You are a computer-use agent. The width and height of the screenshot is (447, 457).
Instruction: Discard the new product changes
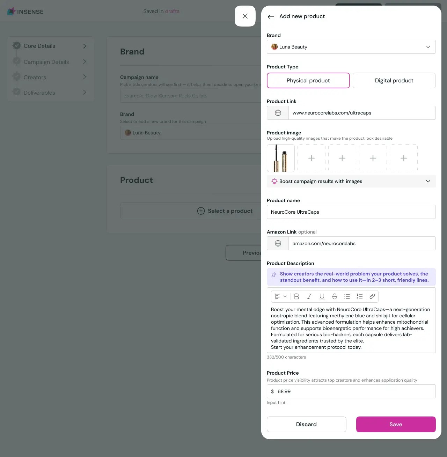pos(306,424)
